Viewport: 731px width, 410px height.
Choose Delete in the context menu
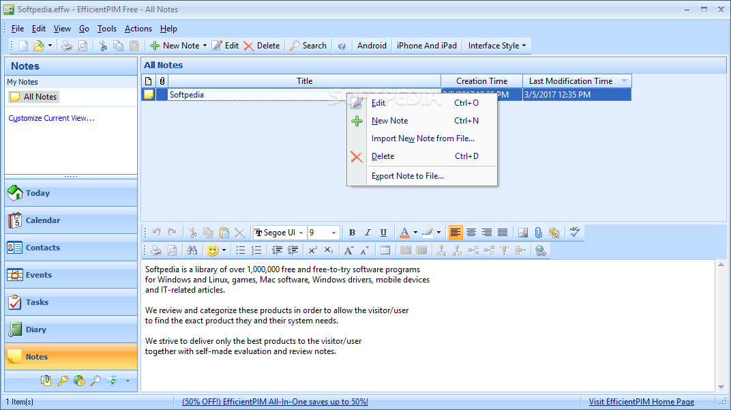click(x=422, y=156)
